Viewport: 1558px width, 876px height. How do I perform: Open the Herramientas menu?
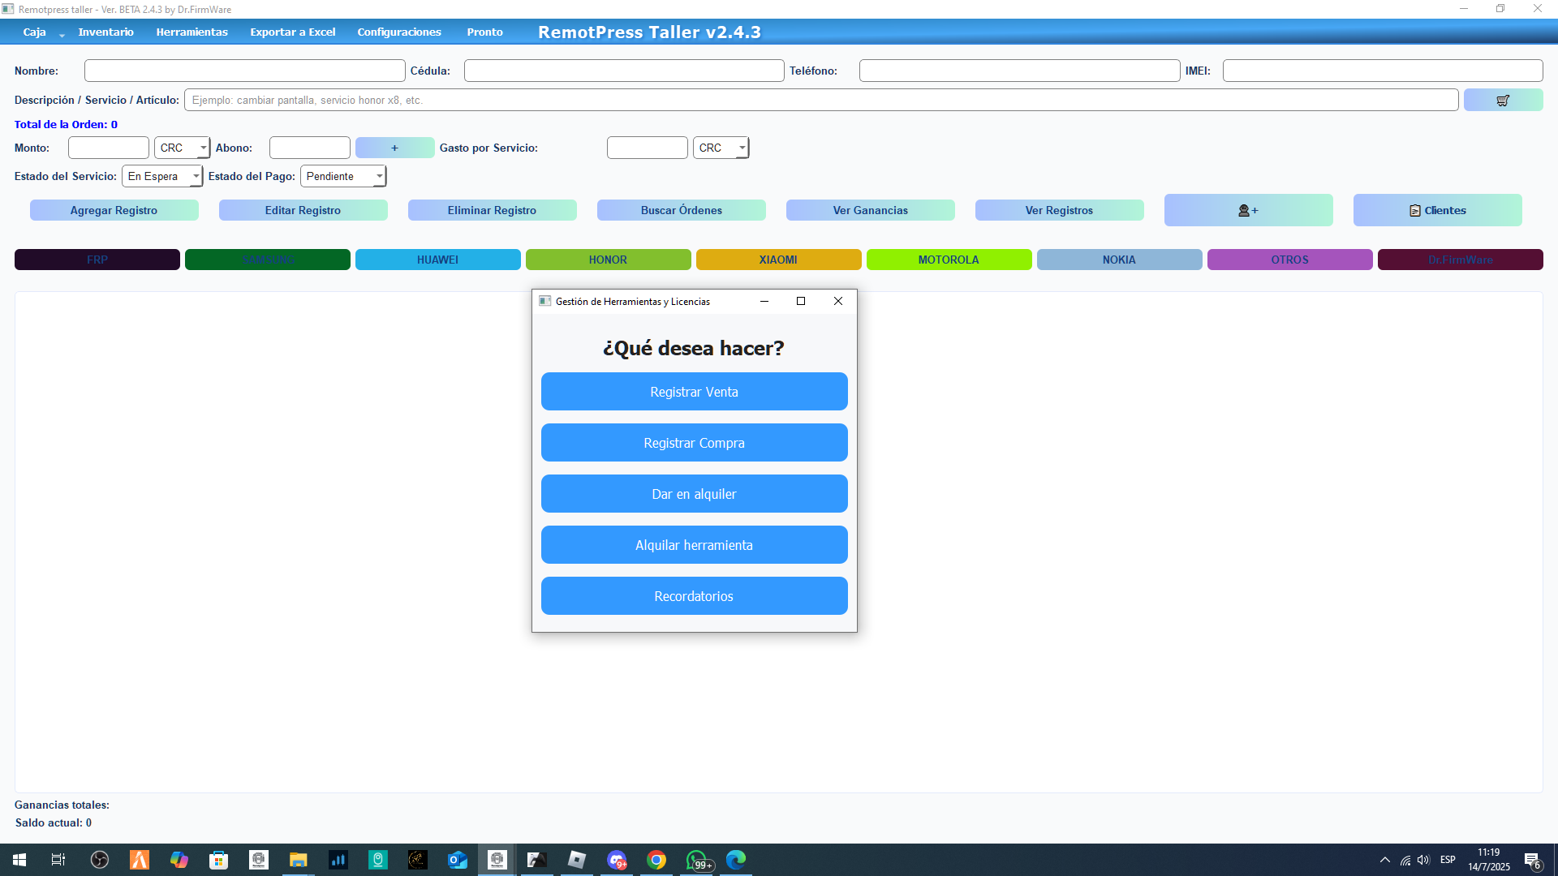point(192,32)
